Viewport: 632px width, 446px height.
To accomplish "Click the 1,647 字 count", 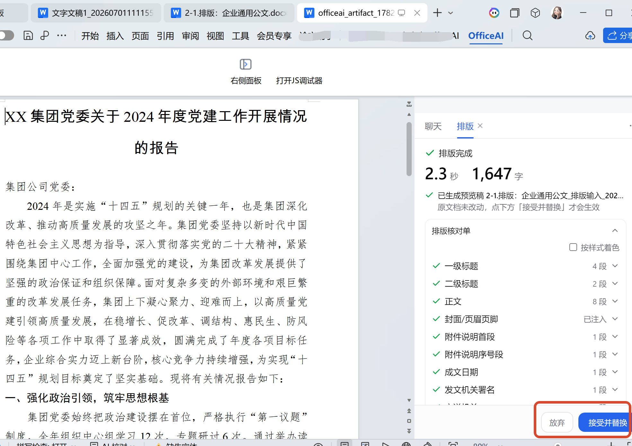I will pyautogui.click(x=497, y=174).
